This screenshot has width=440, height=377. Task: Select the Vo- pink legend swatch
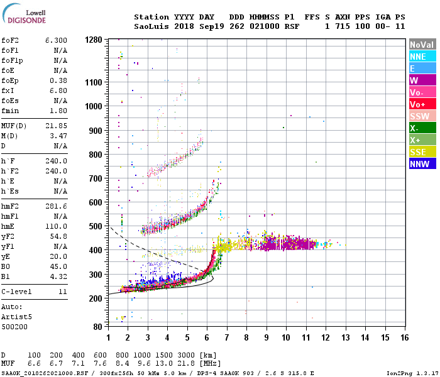pyautogui.click(x=422, y=92)
